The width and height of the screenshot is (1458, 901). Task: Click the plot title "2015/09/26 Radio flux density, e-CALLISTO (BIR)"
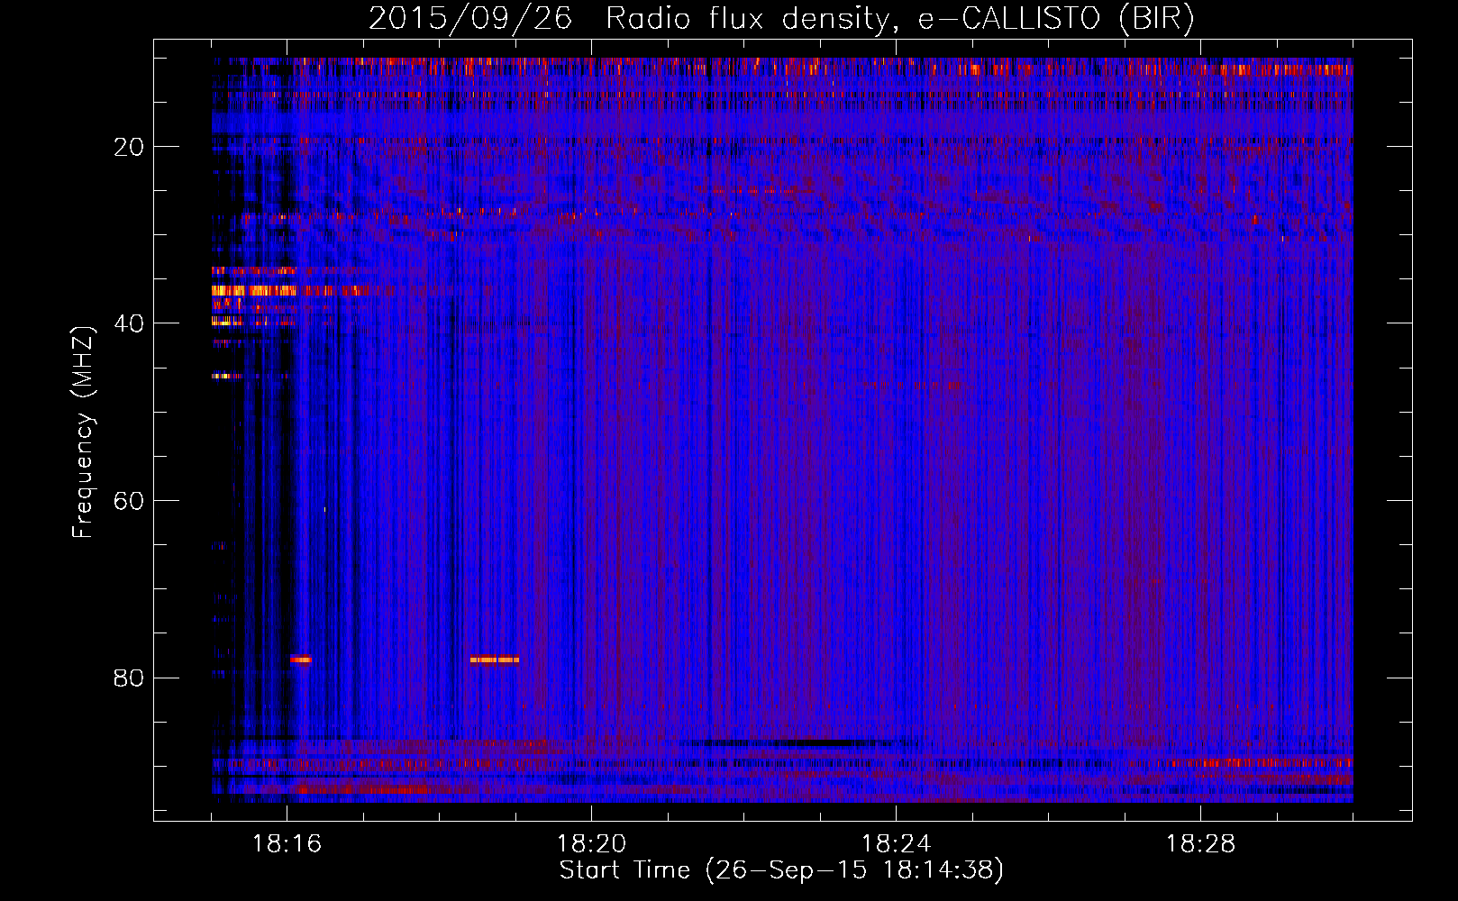[x=781, y=18]
